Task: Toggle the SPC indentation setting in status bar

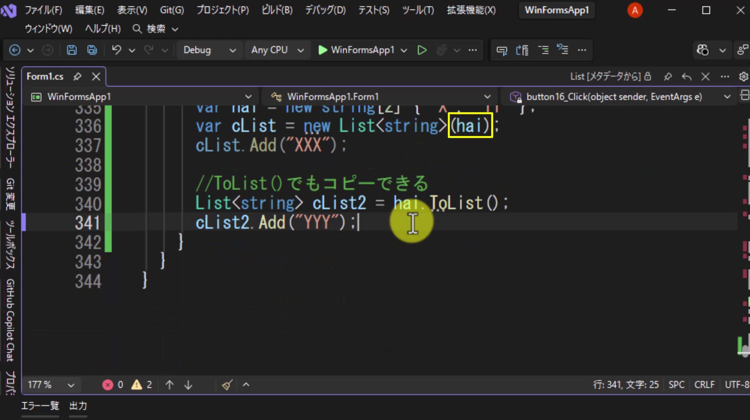Action: click(677, 385)
